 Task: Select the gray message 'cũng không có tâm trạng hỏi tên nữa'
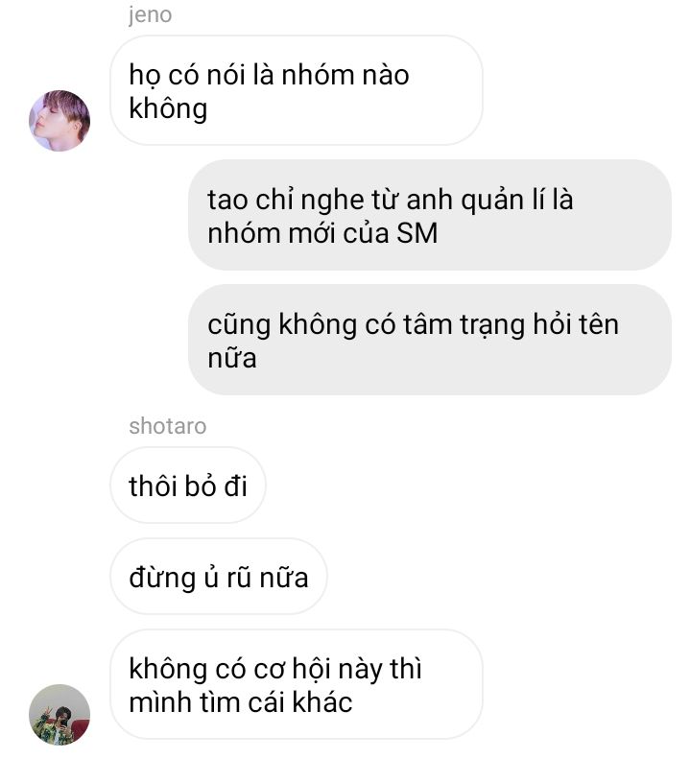coord(430,340)
